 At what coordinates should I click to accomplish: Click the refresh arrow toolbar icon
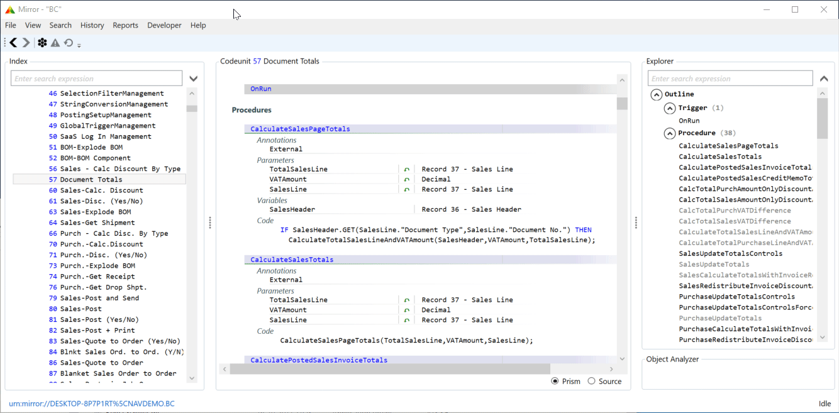(x=69, y=43)
